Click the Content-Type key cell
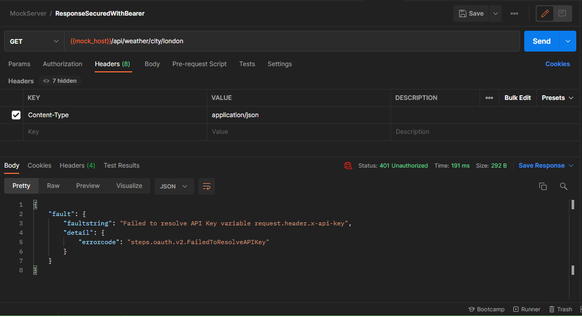Viewport: 582px width, 317px height. click(115, 115)
